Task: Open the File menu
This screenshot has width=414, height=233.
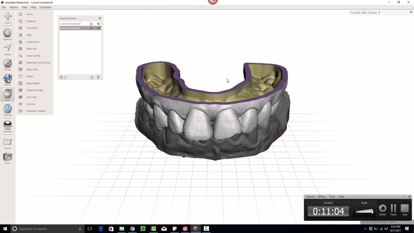Action: 4,7
